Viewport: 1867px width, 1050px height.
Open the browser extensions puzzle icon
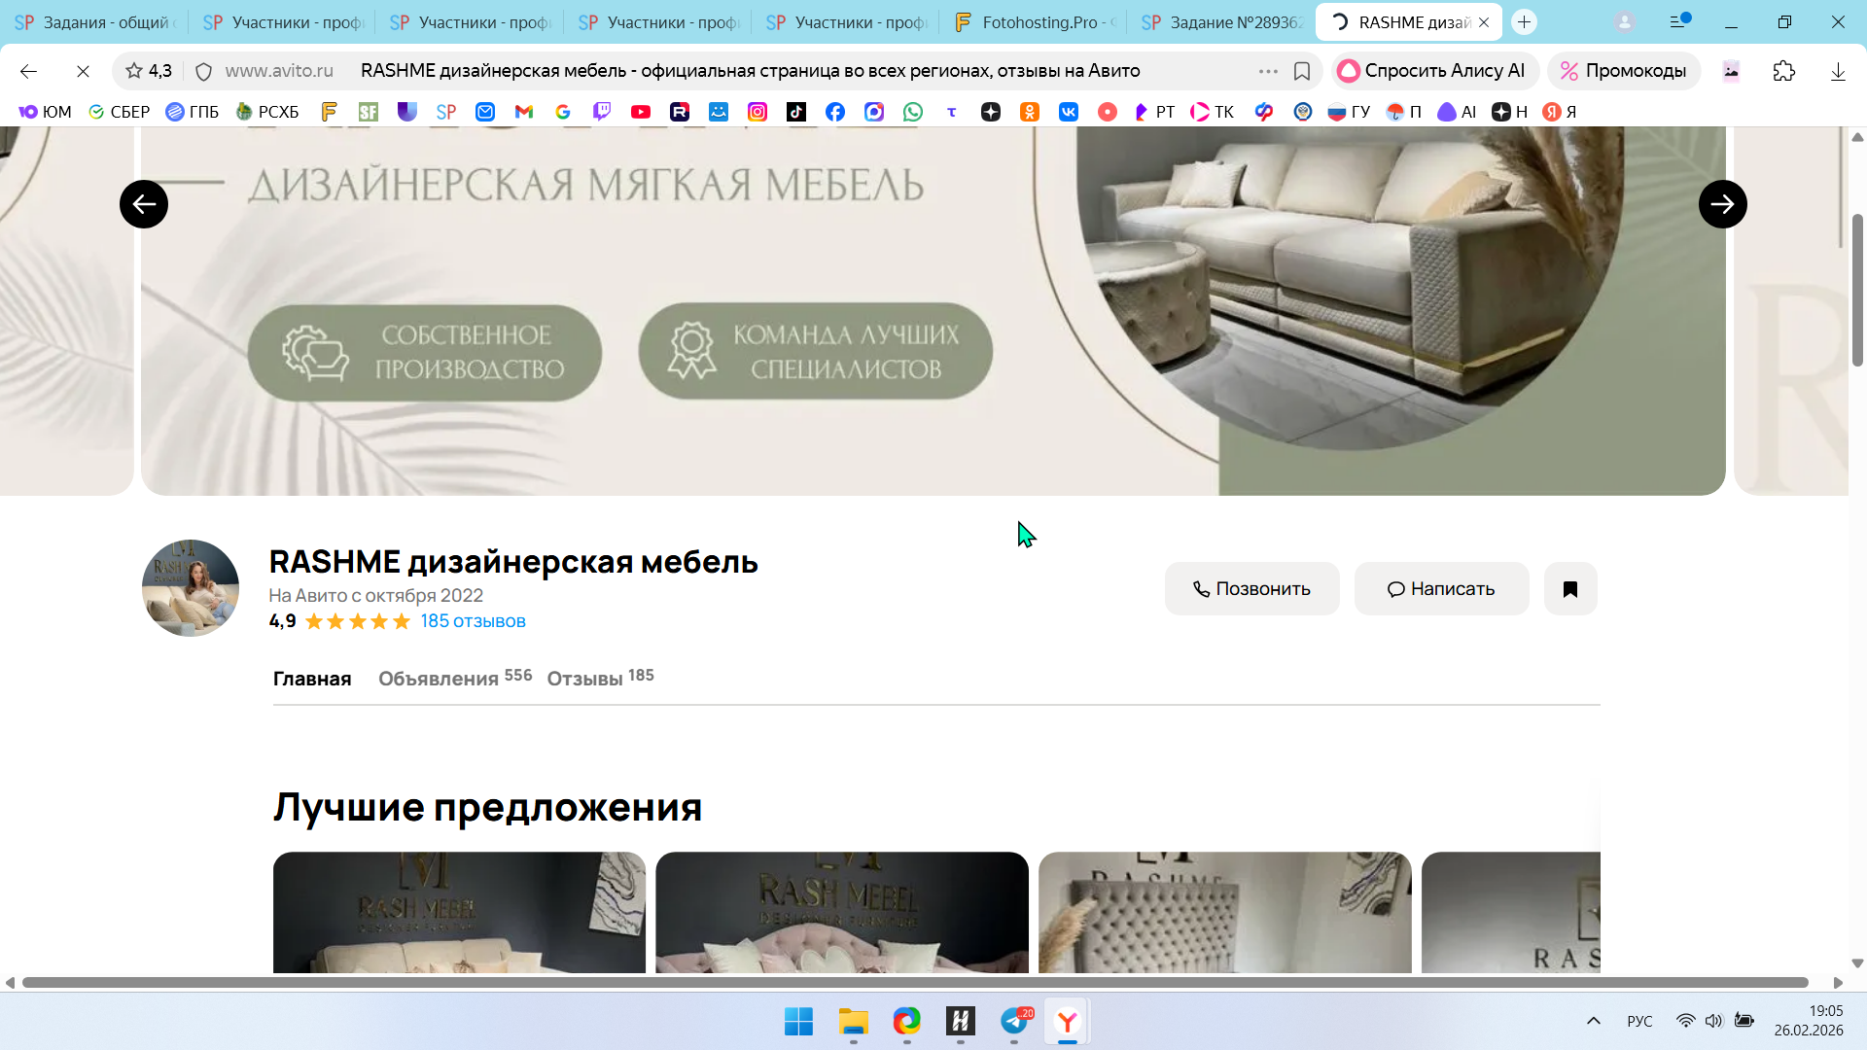tap(1783, 71)
